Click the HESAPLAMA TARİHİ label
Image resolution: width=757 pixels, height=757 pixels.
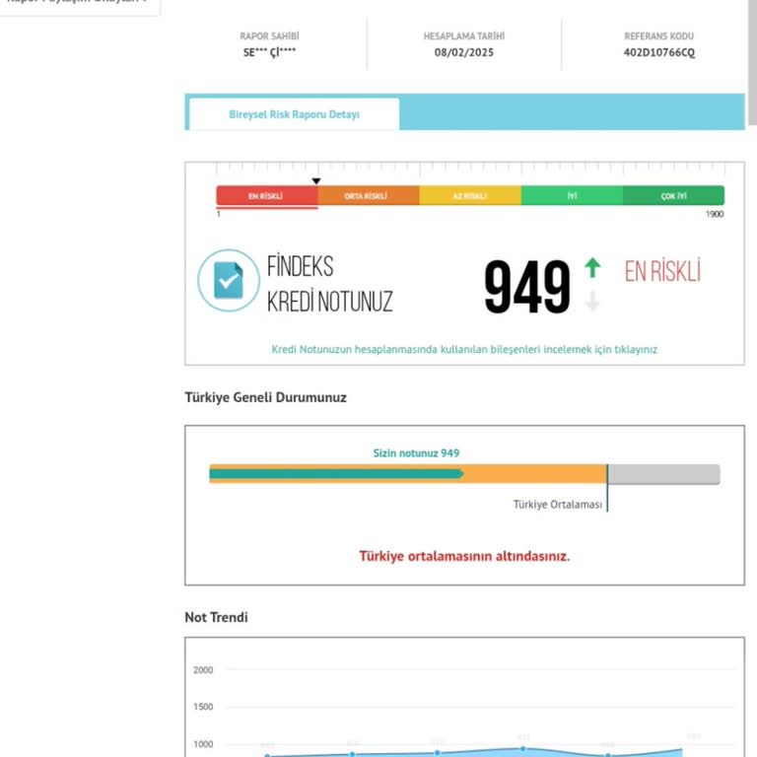(464, 36)
